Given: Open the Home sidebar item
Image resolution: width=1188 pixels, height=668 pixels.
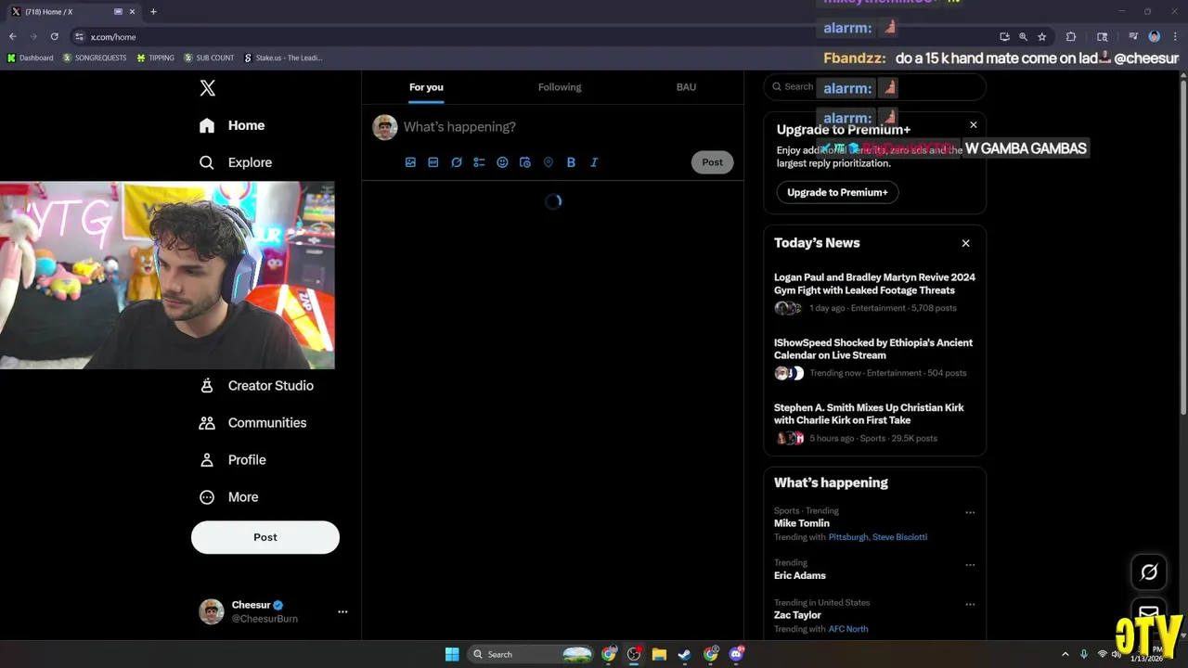Looking at the screenshot, I should (232, 125).
